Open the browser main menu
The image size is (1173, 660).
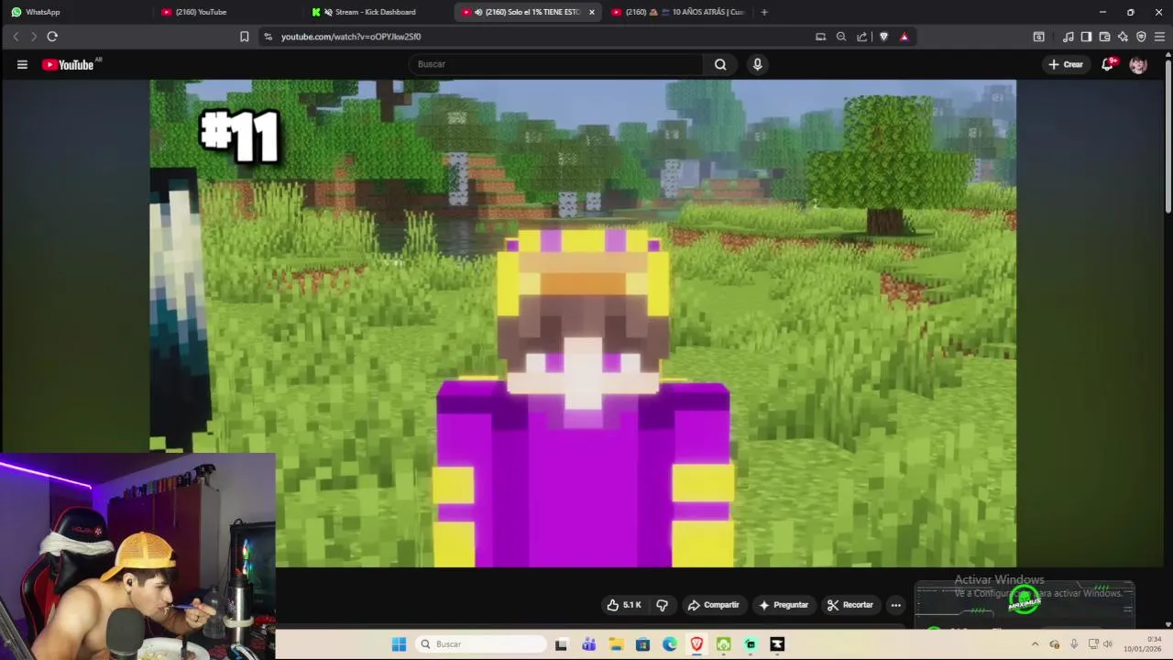[x=1159, y=37]
